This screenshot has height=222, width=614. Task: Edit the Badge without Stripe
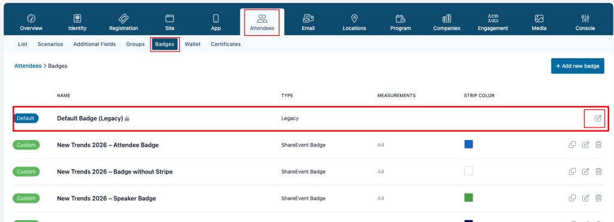[585, 171]
